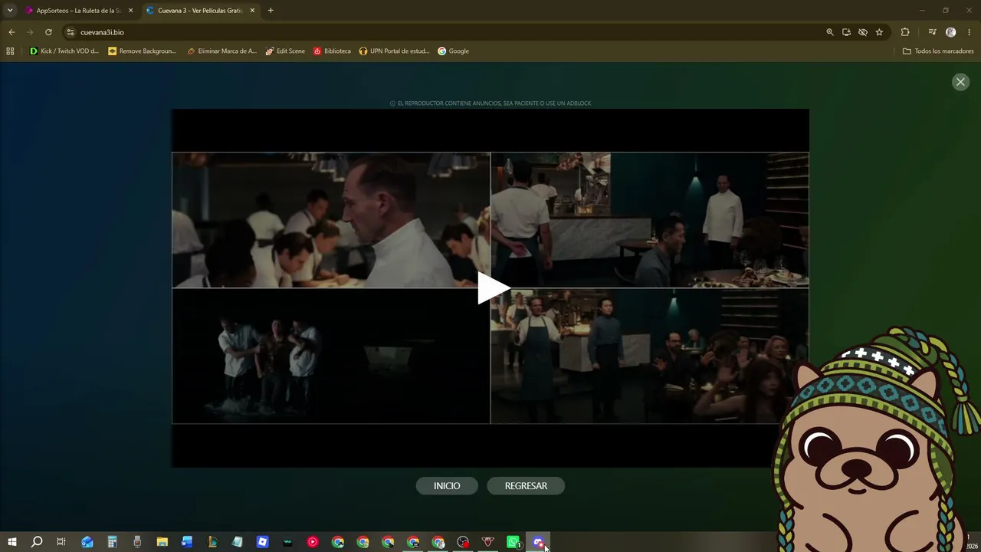981x552 pixels.
Task: Go back to the previous page
Action: (x=11, y=32)
